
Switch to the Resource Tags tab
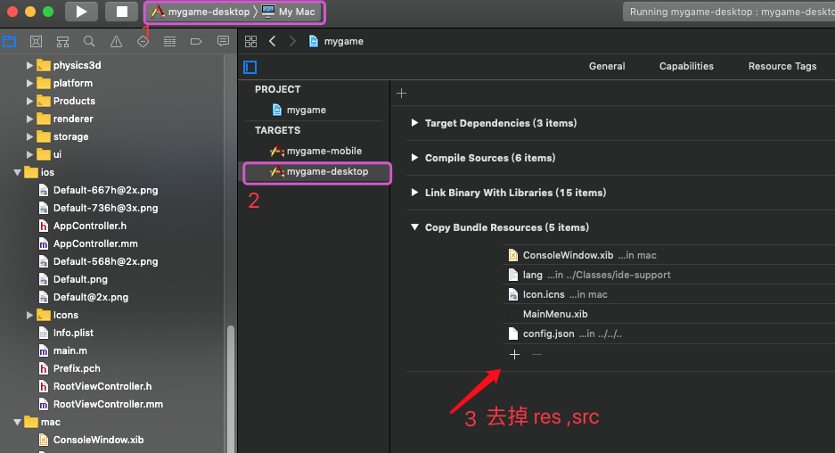[782, 66]
